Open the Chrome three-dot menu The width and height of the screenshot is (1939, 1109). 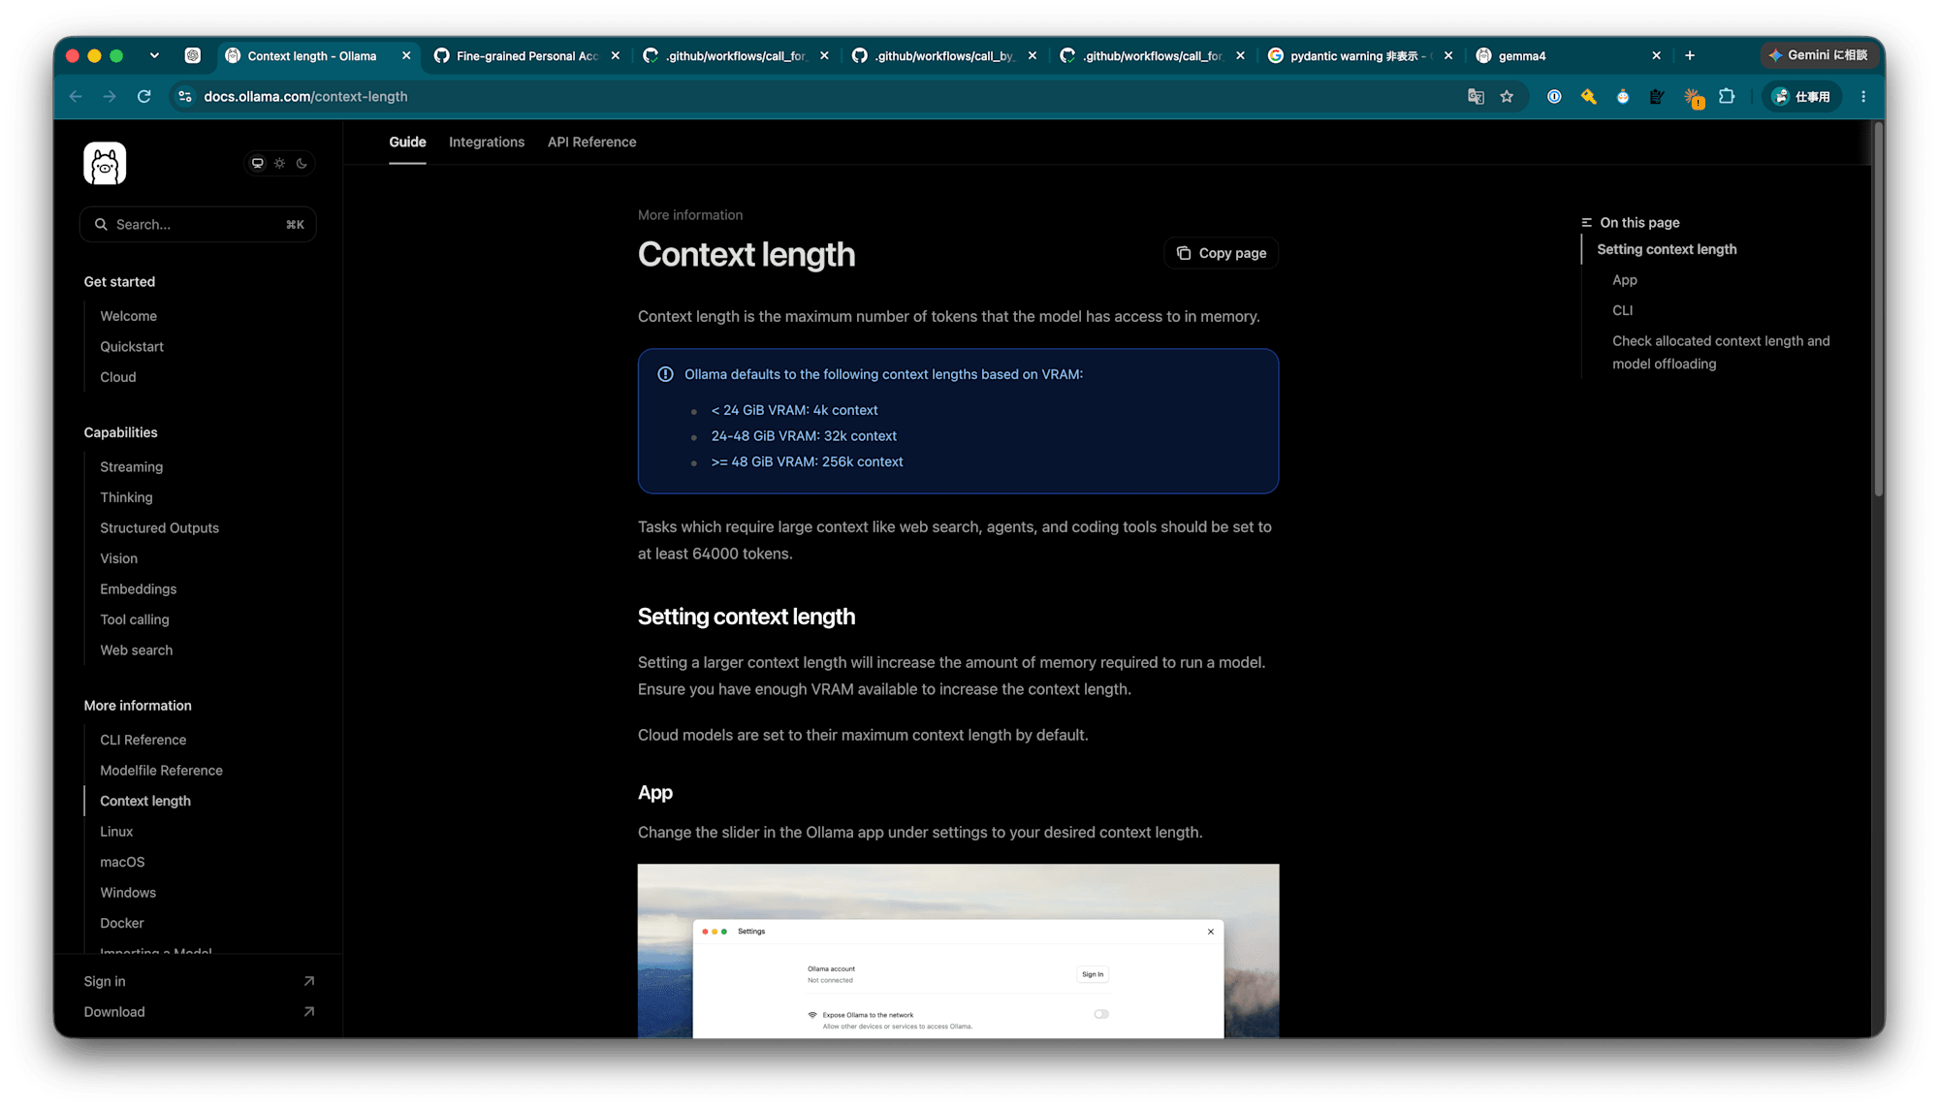(1863, 96)
